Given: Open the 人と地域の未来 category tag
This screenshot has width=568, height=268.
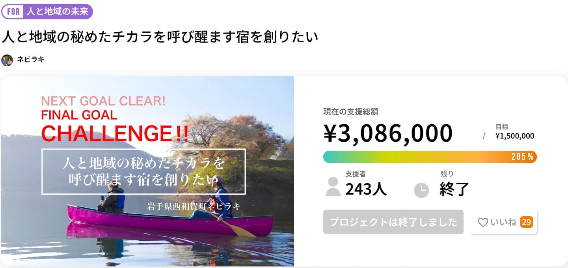Looking at the screenshot, I should coord(58,11).
